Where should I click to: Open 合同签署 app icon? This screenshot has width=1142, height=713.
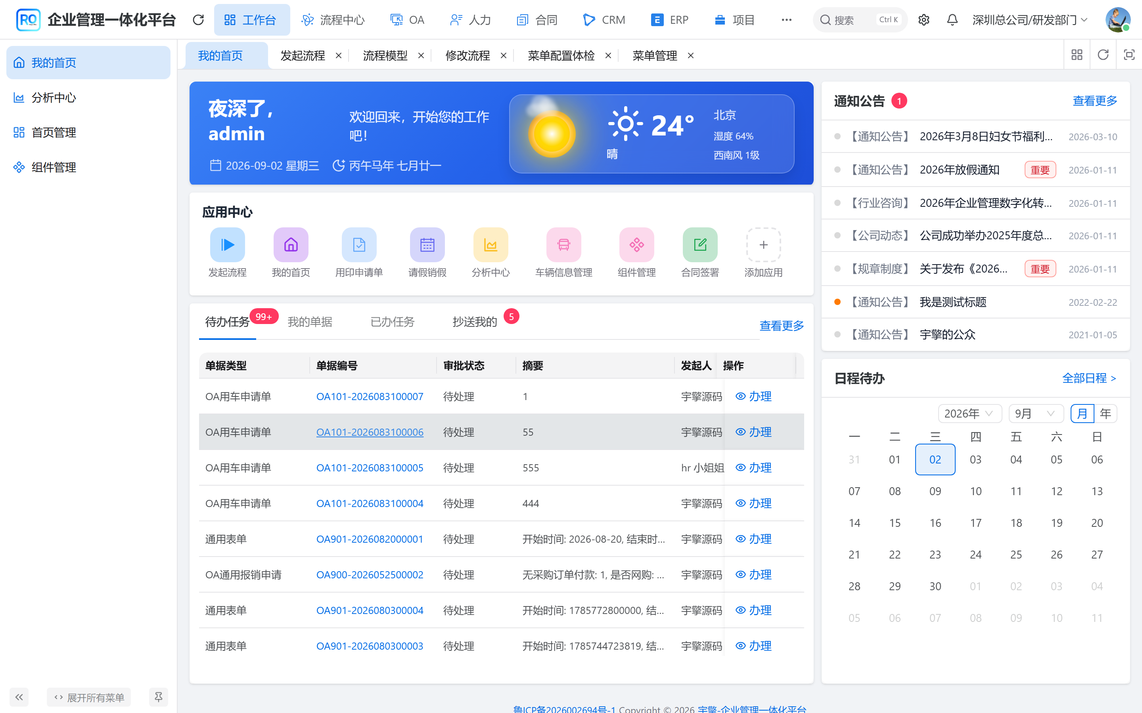point(700,245)
